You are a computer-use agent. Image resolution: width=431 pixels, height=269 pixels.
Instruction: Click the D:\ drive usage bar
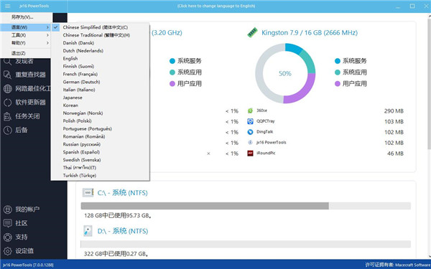point(246,244)
